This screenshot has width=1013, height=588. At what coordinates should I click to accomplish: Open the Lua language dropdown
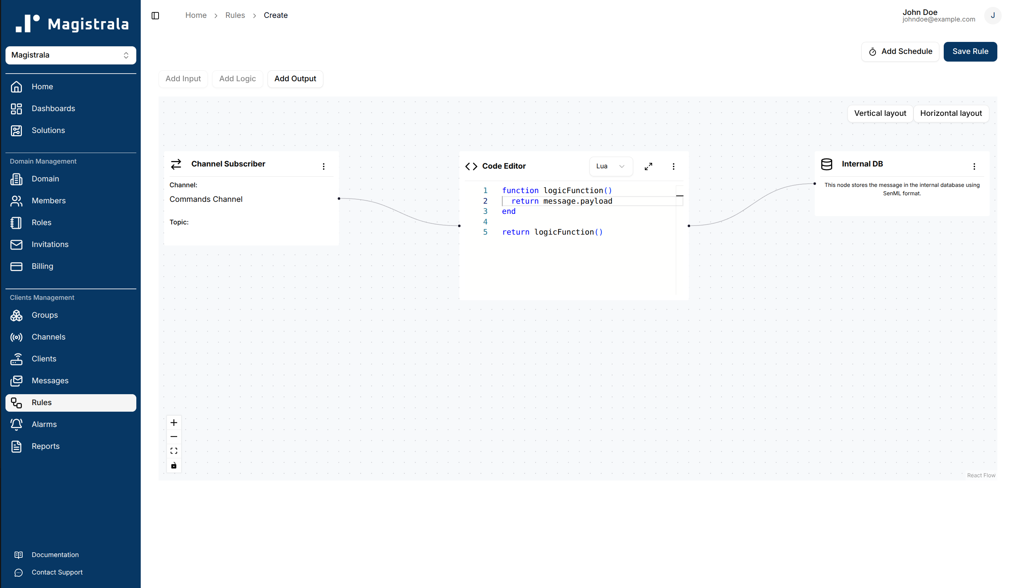tap(611, 166)
